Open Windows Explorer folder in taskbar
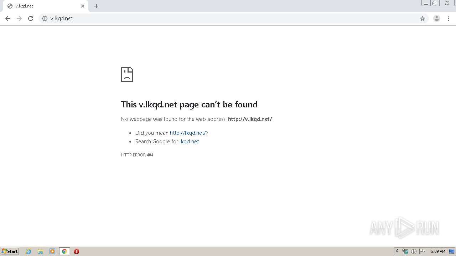Viewport: 456px width, 256px height. [x=40, y=251]
